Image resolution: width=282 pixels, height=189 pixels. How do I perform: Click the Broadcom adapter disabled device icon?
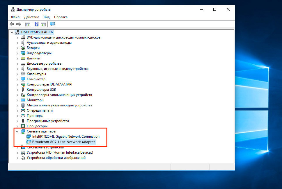tap(29, 142)
